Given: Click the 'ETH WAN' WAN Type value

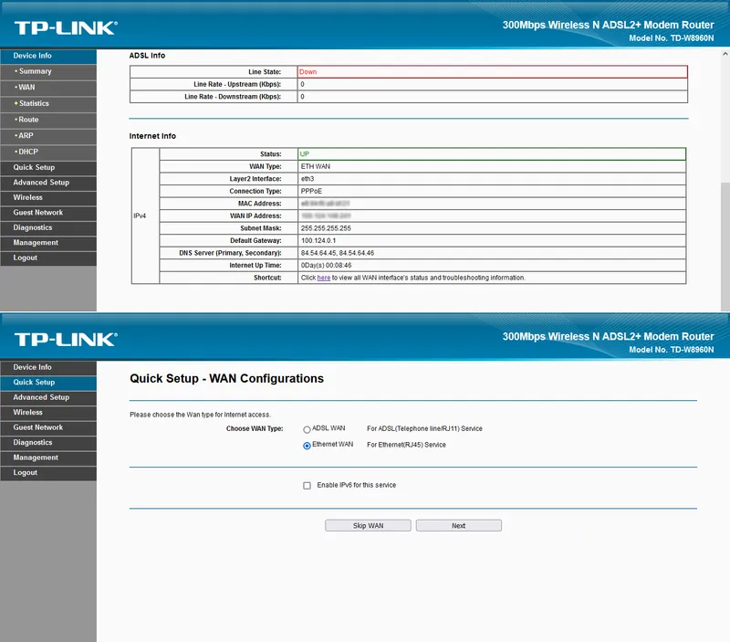Looking at the screenshot, I should pyautogui.click(x=315, y=166).
